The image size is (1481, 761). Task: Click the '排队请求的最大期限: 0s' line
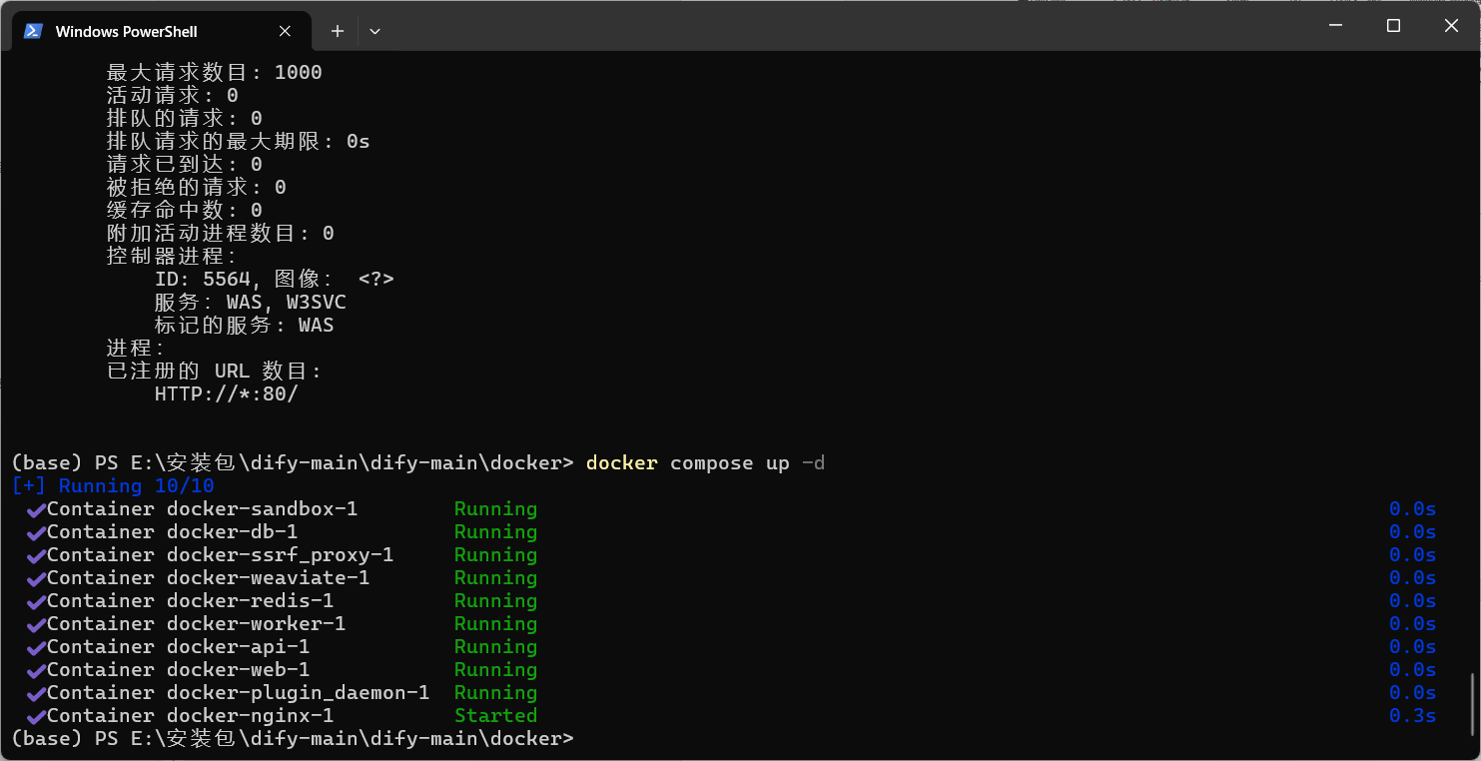(x=239, y=142)
